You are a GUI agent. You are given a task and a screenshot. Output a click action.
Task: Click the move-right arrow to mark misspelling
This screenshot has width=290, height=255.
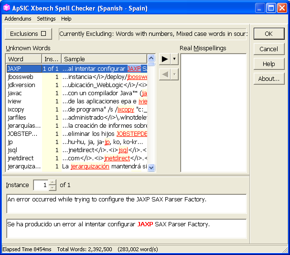coord(165,59)
